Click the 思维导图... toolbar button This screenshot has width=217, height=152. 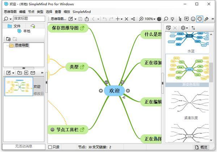[x=58, y=19]
